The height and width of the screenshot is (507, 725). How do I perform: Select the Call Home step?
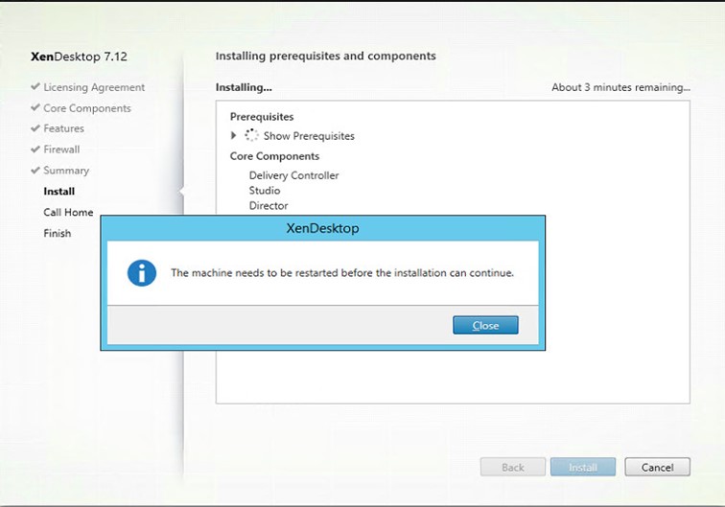click(68, 212)
